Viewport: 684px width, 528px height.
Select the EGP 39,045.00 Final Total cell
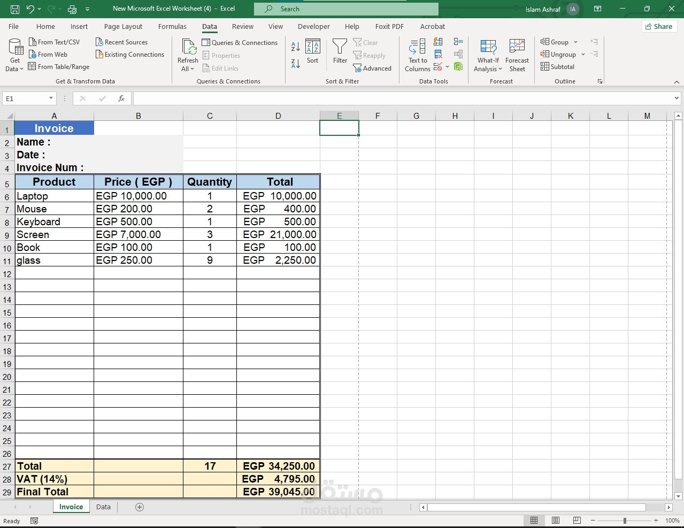pyautogui.click(x=278, y=492)
